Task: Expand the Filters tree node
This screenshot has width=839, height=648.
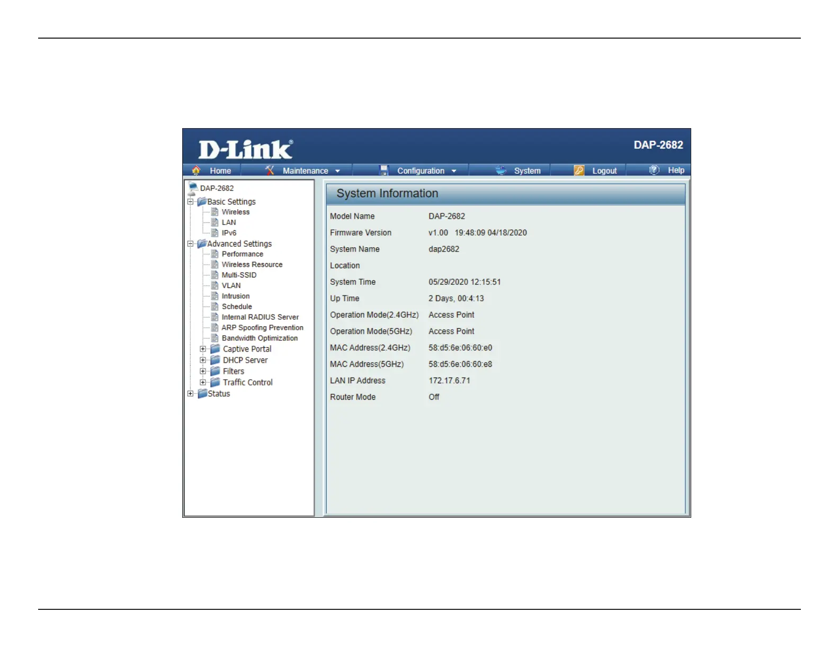Action: coord(203,371)
